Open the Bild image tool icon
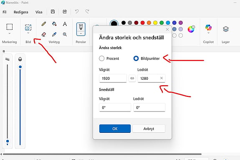Image resolution: width=240 pixels, height=160 pixels. point(28,28)
